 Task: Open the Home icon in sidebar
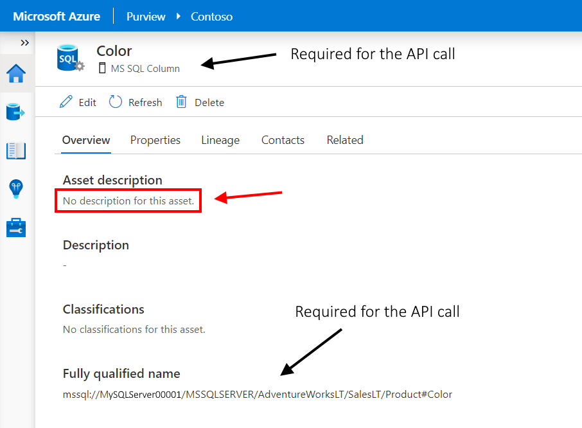[16, 74]
